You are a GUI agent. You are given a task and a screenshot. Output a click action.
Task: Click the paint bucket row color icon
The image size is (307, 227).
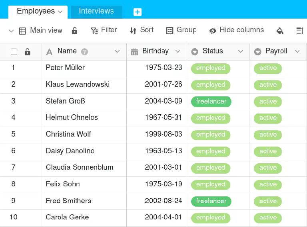[280, 30]
